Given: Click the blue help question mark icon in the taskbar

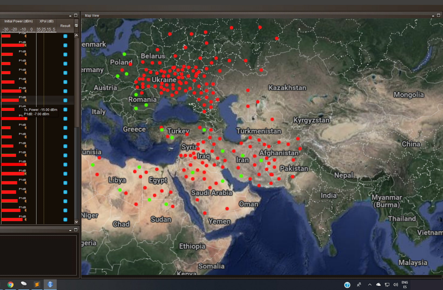Looking at the screenshot, I should coord(347,285).
